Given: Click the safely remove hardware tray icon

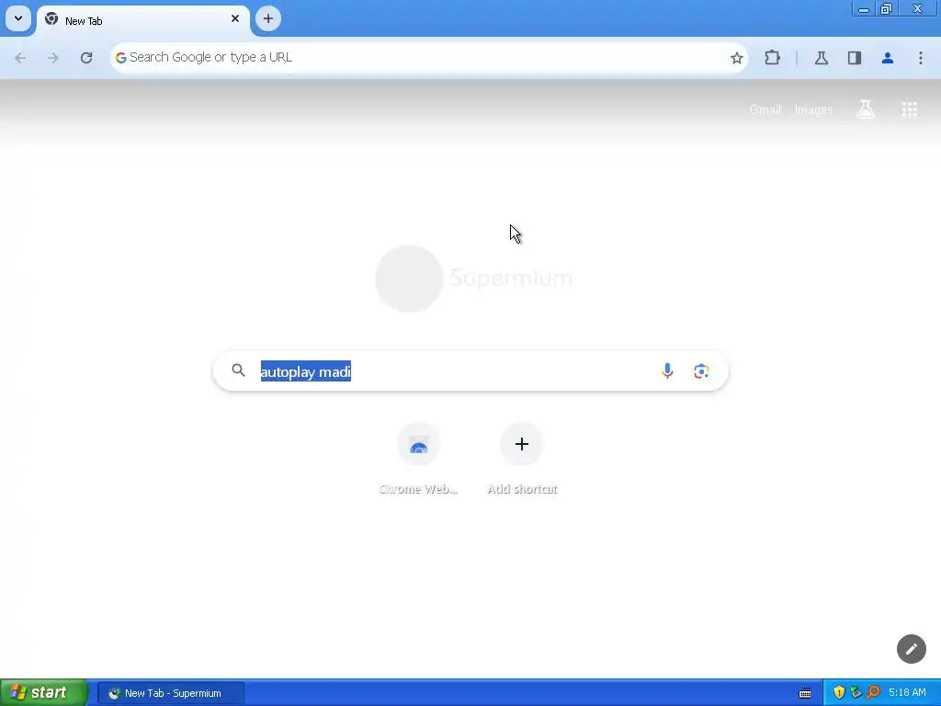Looking at the screenshot, I should tap(856, 693).
